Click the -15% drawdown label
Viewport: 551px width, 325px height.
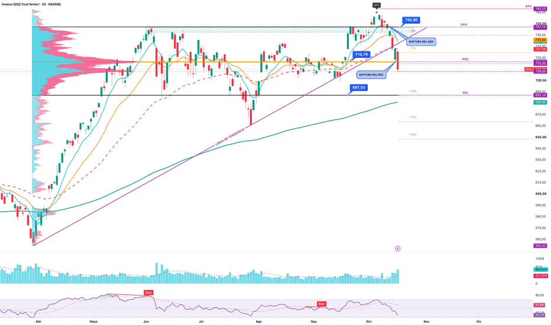(413, 135)
